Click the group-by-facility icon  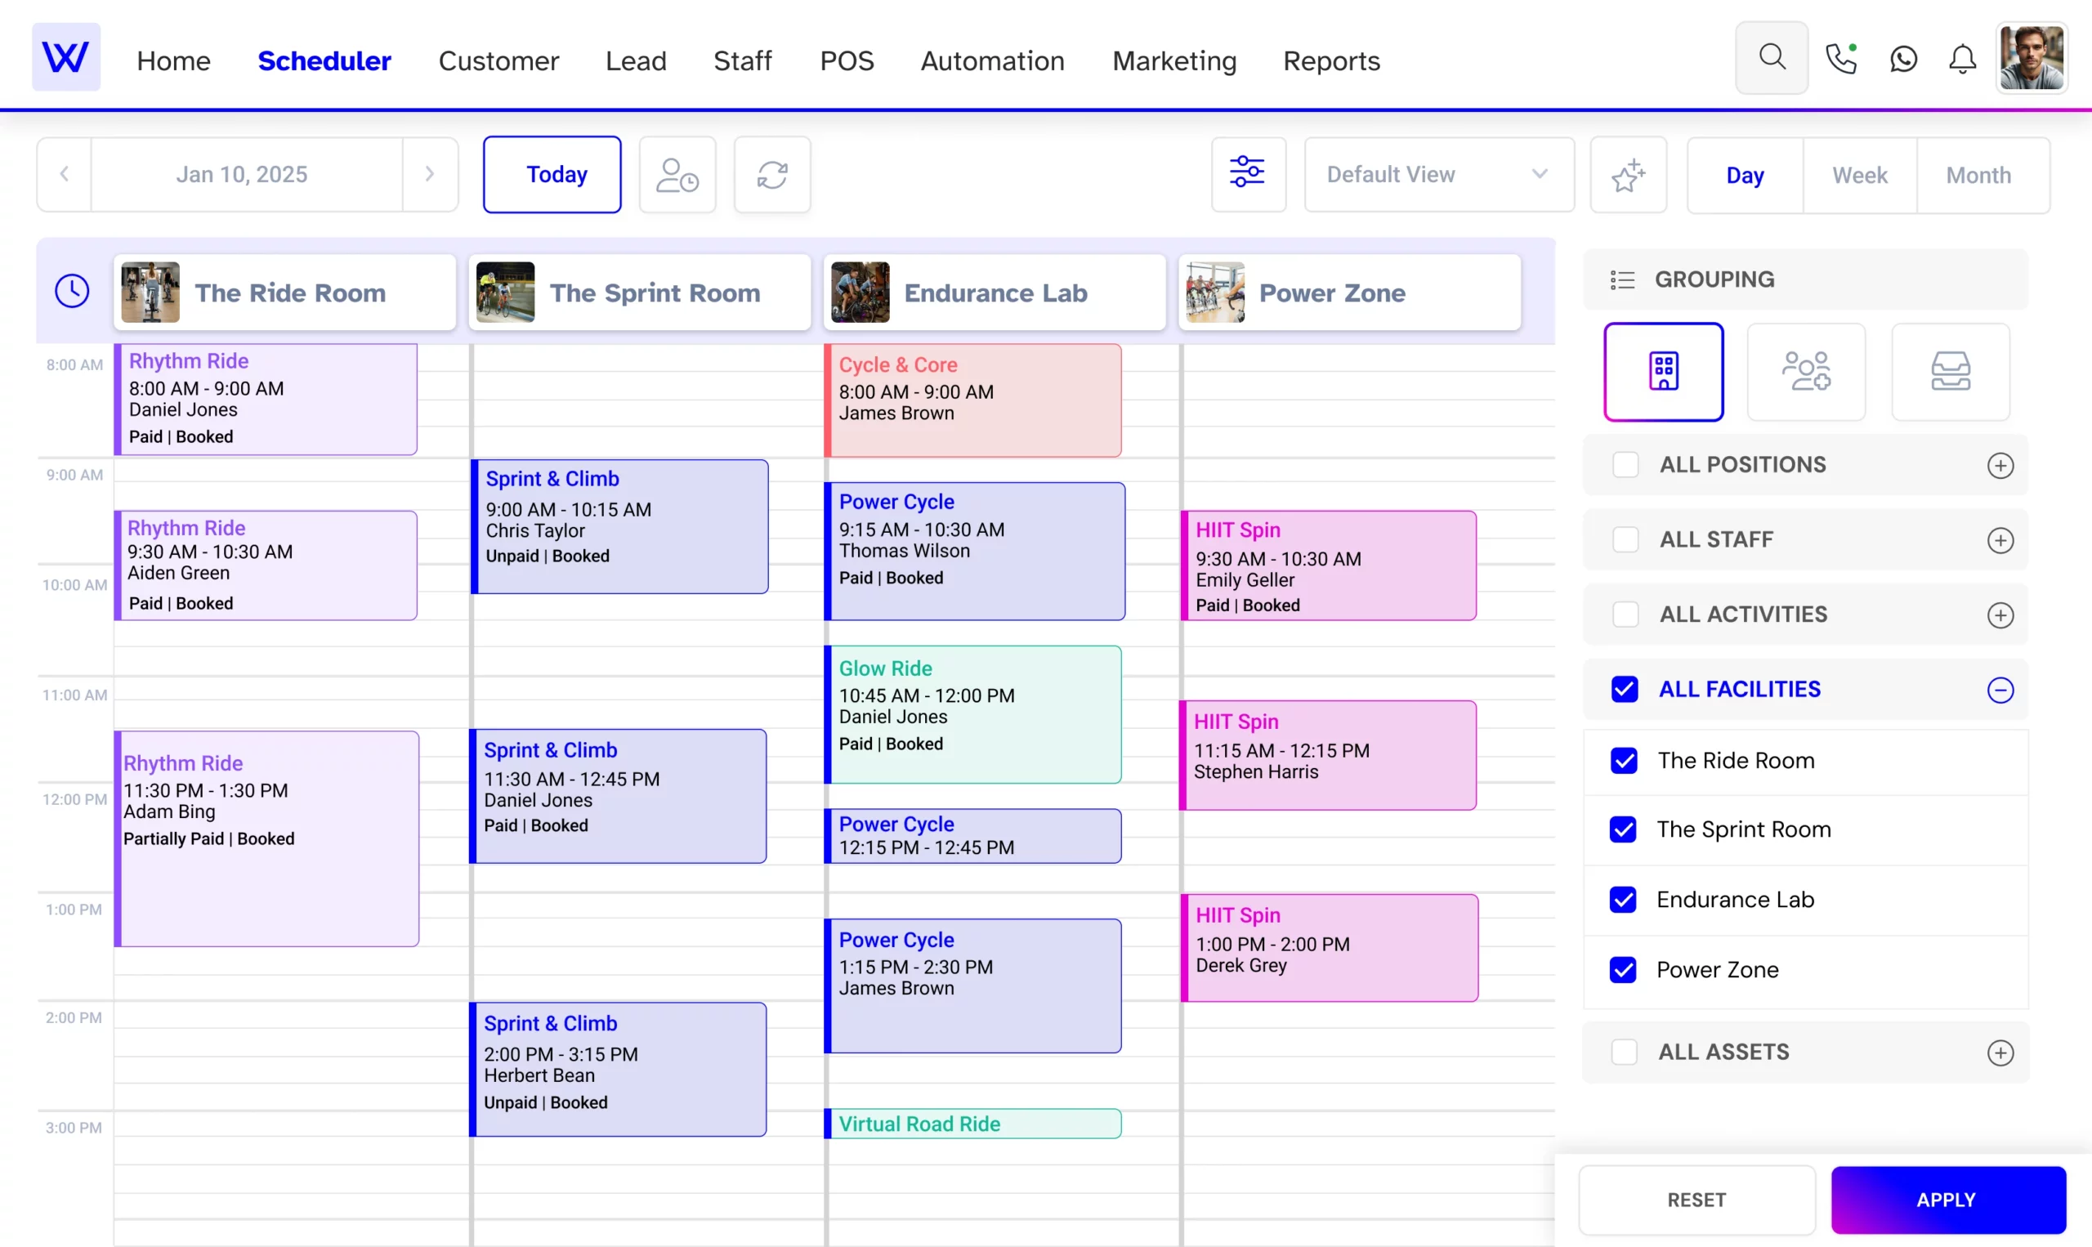(x=1663, y=371)
